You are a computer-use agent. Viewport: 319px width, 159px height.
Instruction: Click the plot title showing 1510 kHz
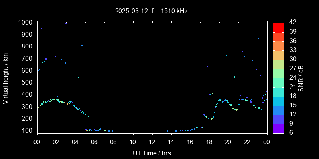coord(152,11)
